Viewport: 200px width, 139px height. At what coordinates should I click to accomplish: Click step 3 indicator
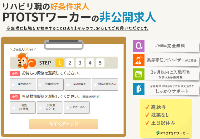(80, 63)
